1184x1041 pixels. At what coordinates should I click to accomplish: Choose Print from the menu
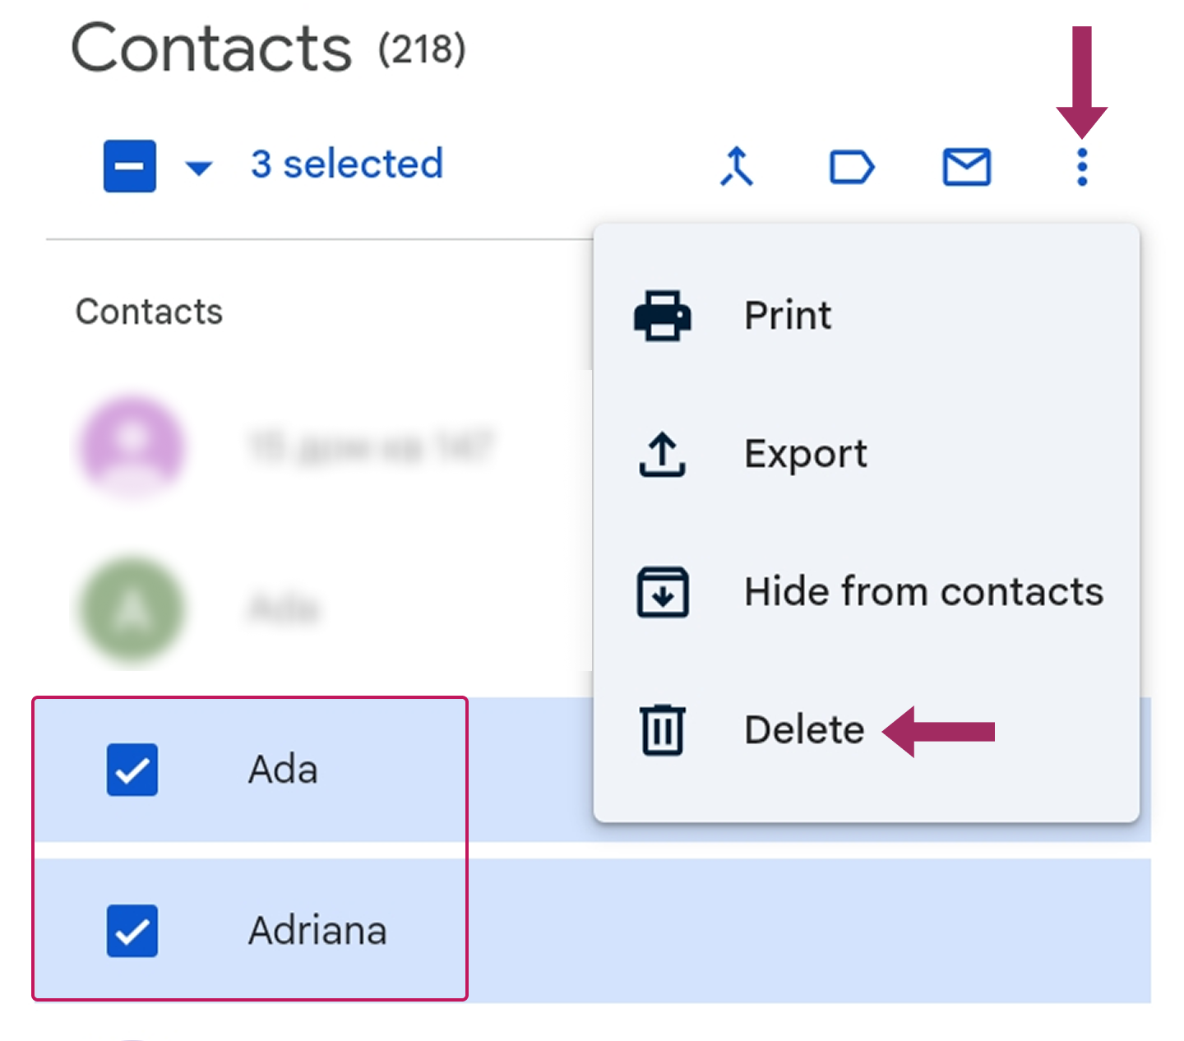[788, 316]
